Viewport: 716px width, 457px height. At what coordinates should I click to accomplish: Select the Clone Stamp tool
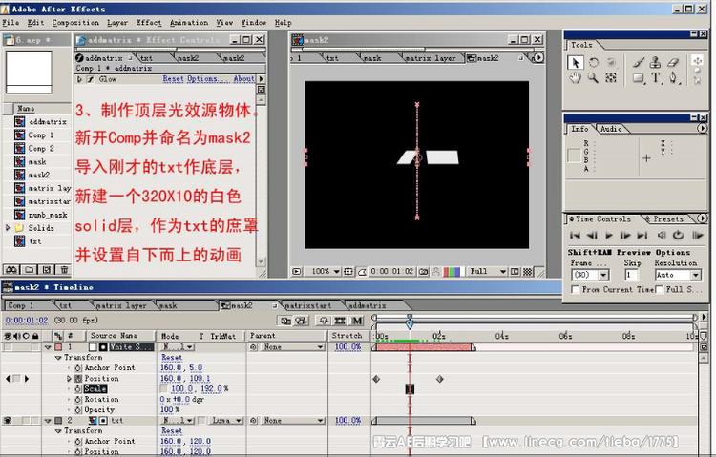tap(655, 63)
